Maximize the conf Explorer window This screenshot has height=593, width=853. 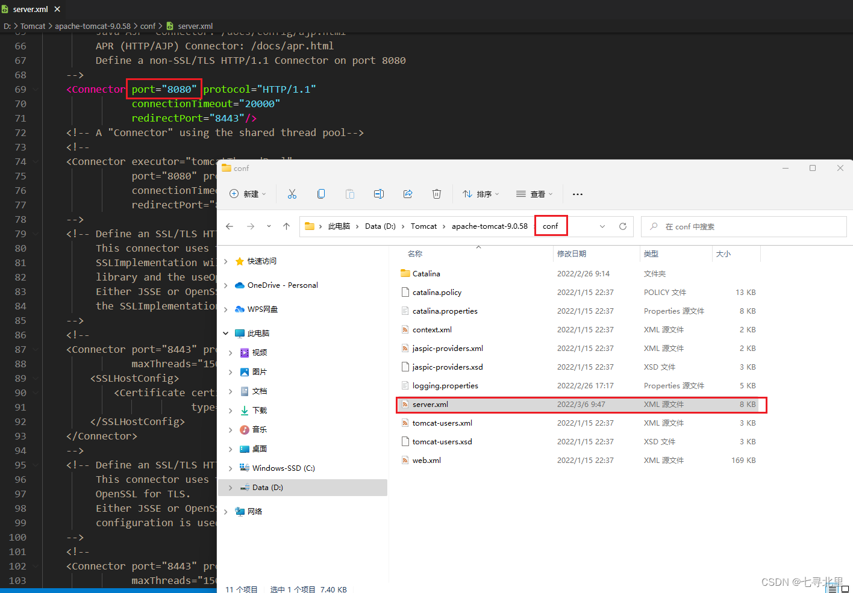pos(813,168)
